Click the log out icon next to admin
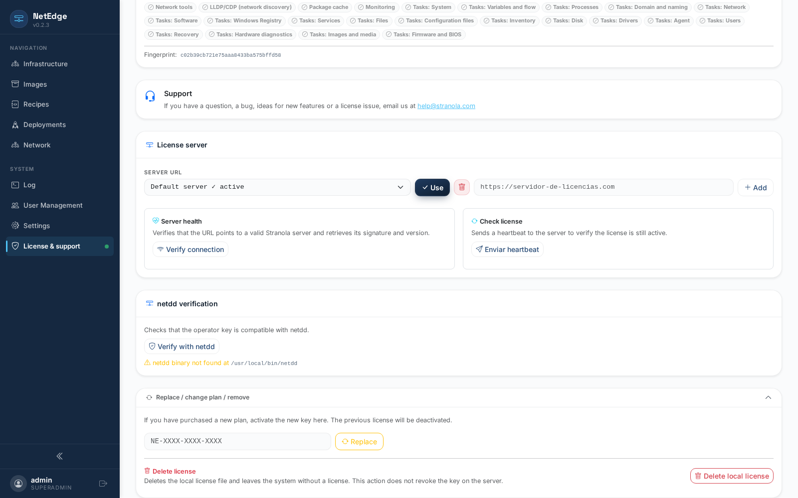The height and width of the screenshot is (498, 798). (x=103, y=484)
